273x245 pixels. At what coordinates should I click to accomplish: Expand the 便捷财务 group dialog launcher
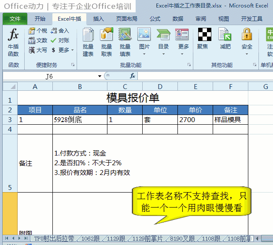[x=73, y=65]
